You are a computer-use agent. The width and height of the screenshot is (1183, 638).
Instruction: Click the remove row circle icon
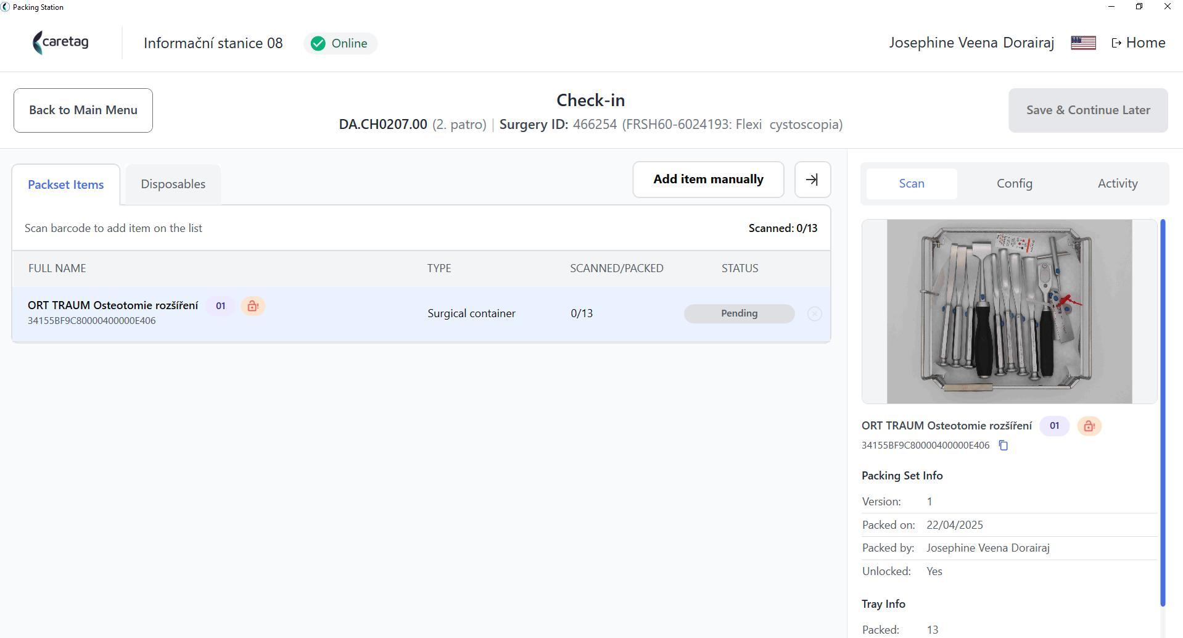pos(814,313)
